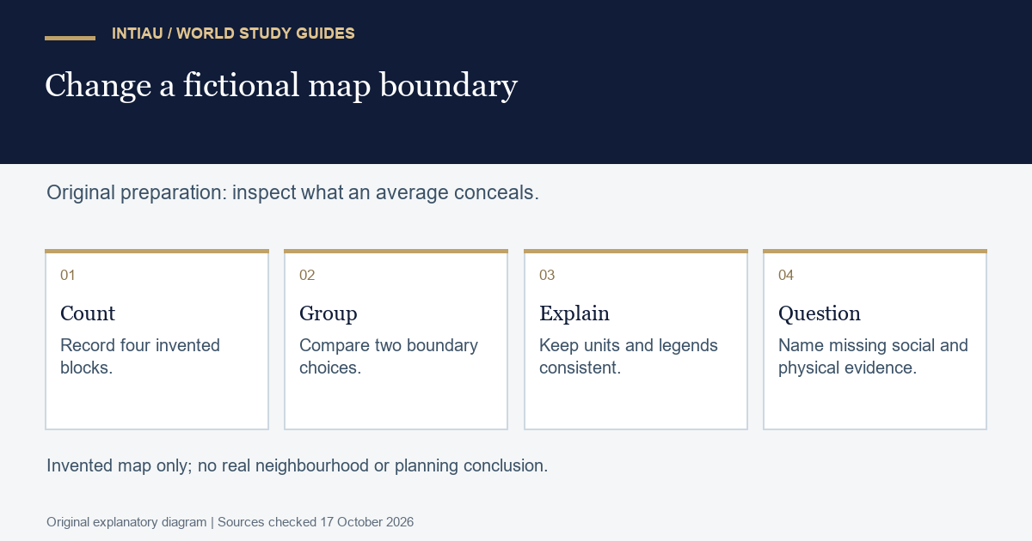Click 'Sources checked 17 October 2026' footer note
This screenshot has width=1032, height=541.
(316, 522)
